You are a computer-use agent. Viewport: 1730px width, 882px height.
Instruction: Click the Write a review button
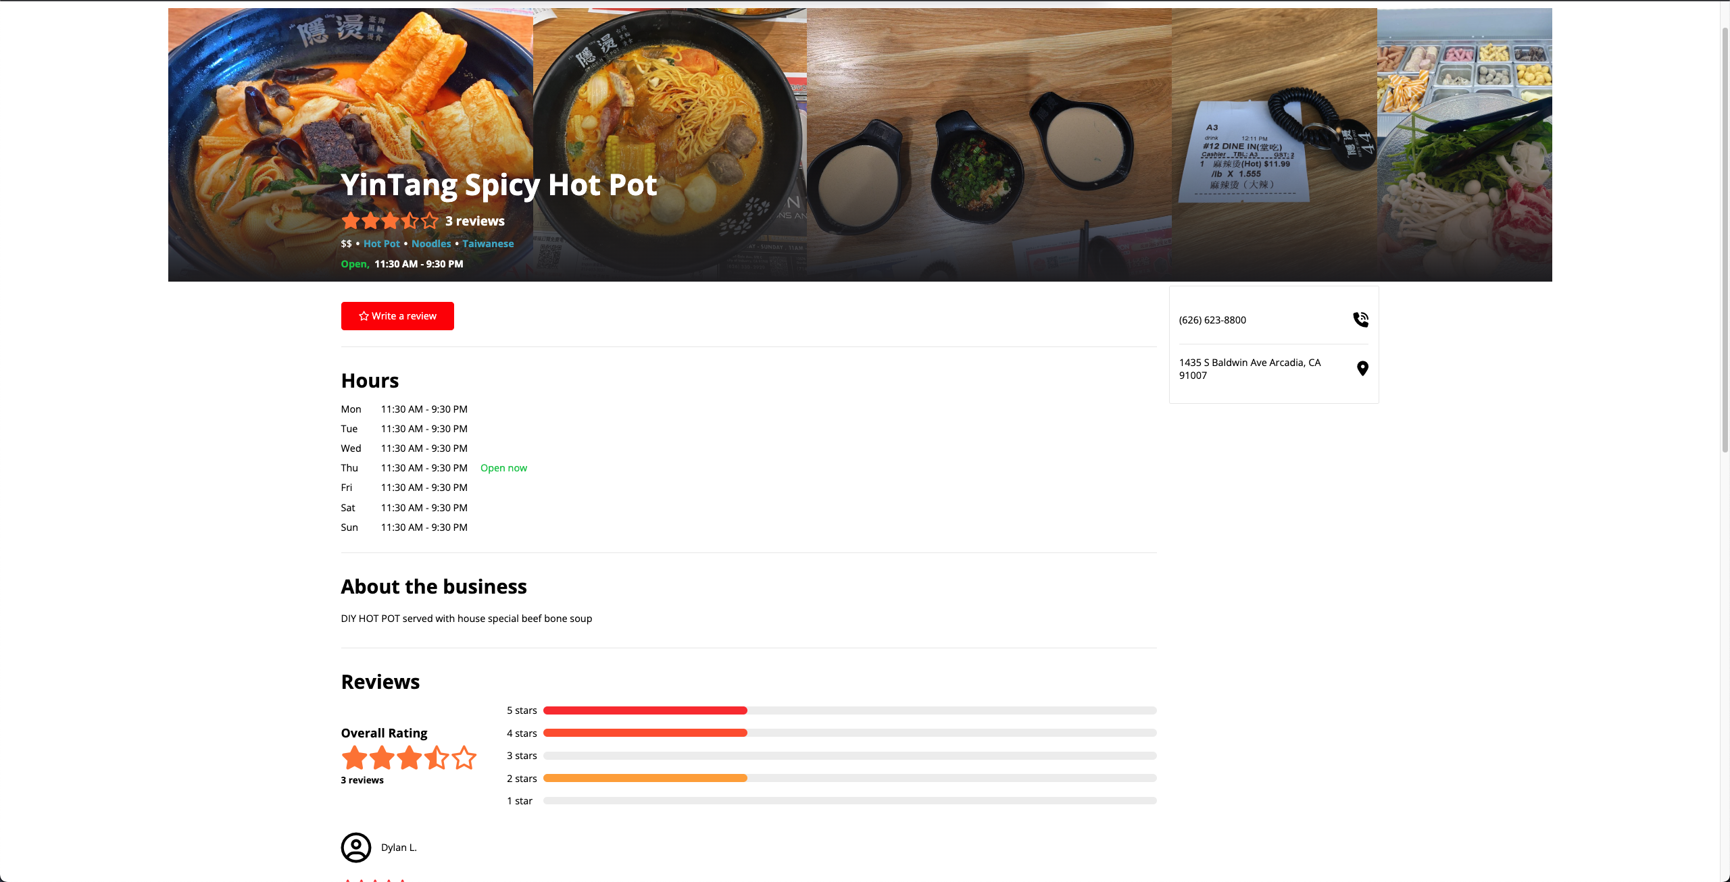(397, 315)
